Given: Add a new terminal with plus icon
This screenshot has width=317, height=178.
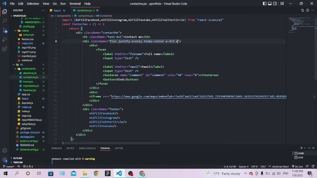Looking at the screenshot, I should click(x=301, y=148).
